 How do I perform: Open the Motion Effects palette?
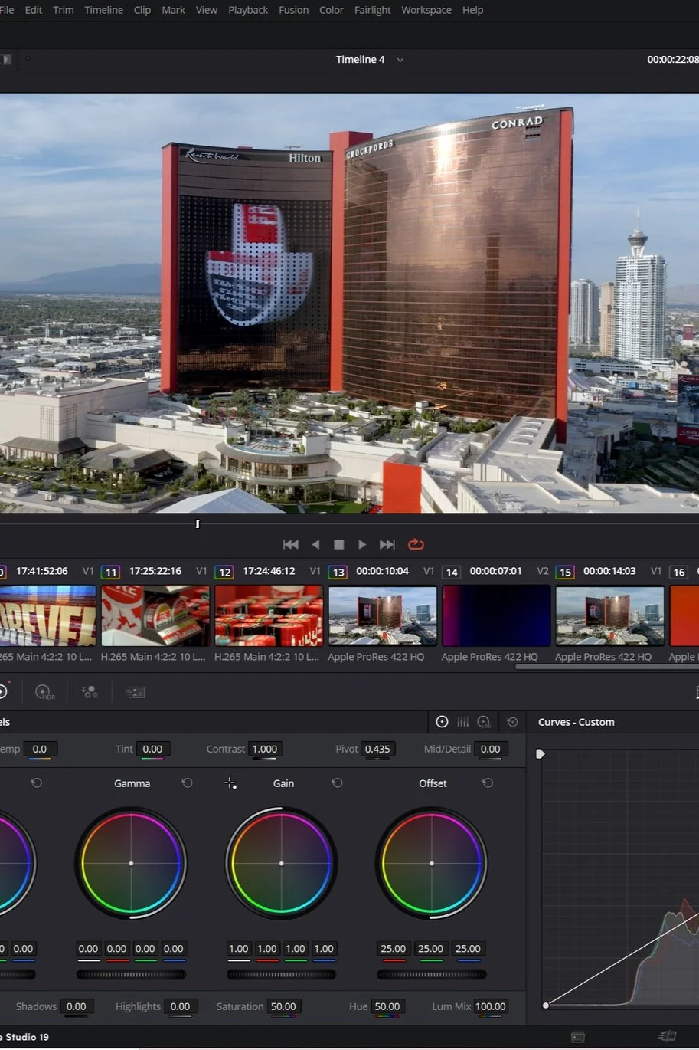tap(136, 692)
